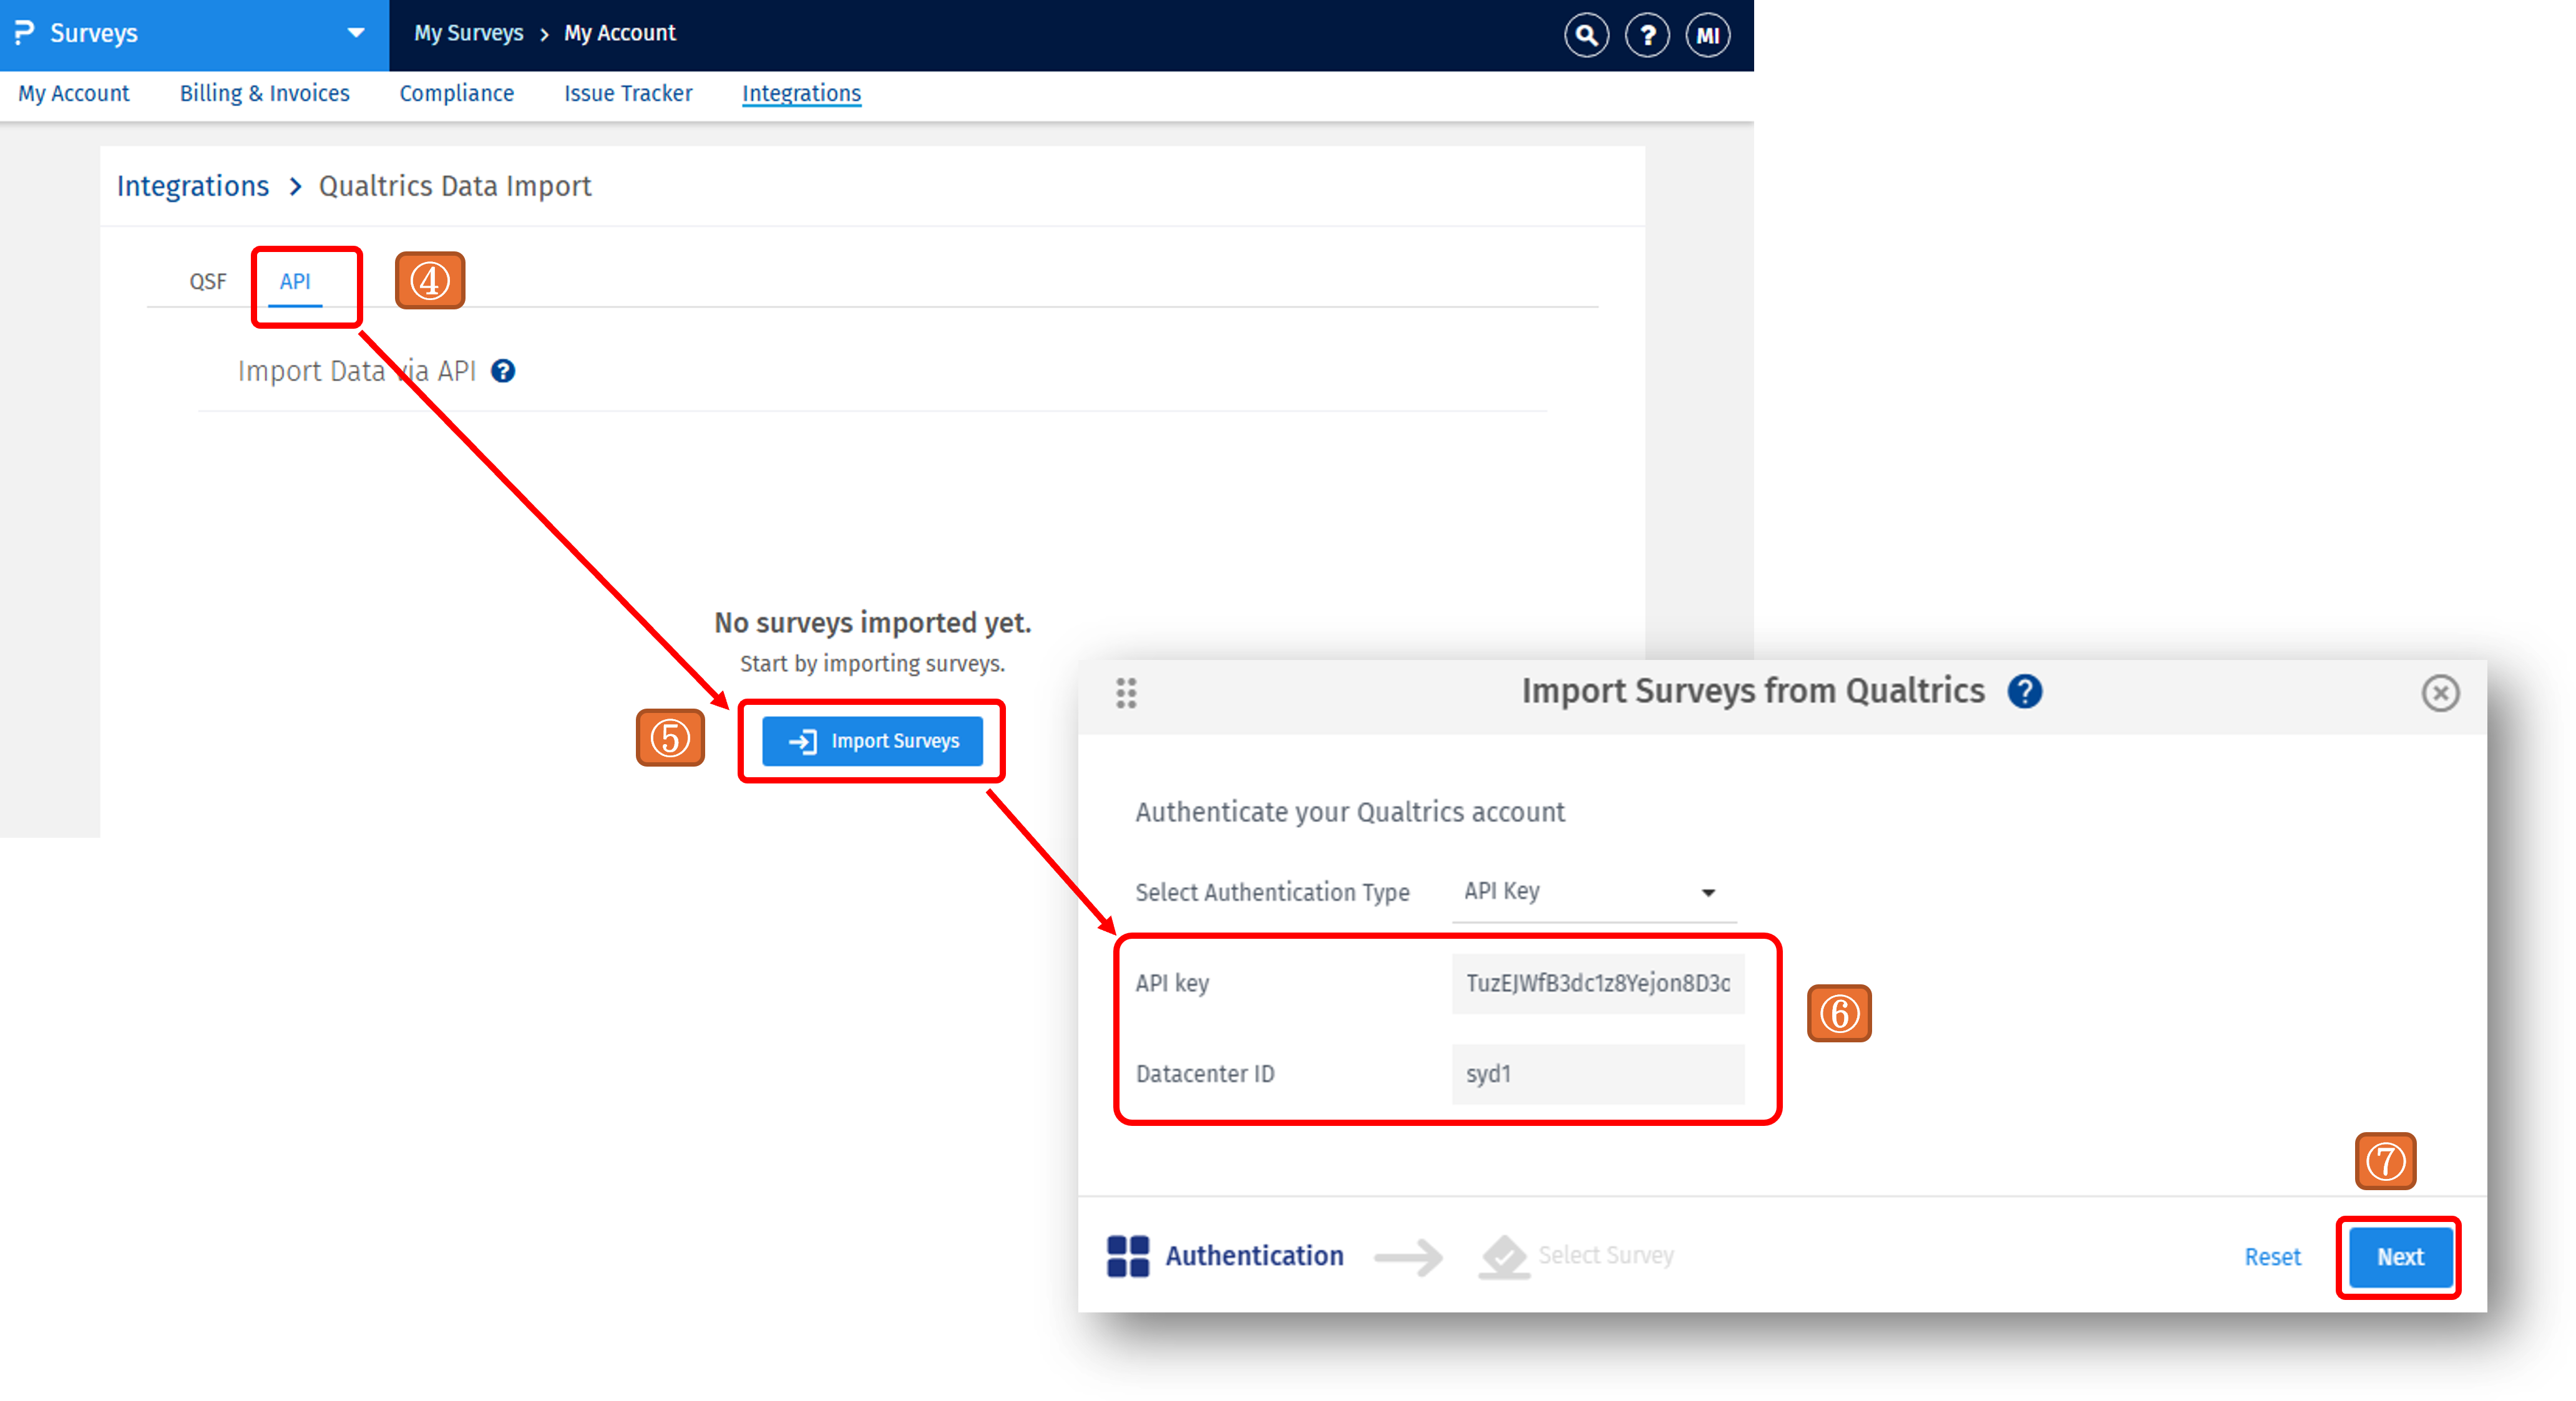Click the 'No surveys imported yet.' text

pyautogui.click(x=872, y=623)
